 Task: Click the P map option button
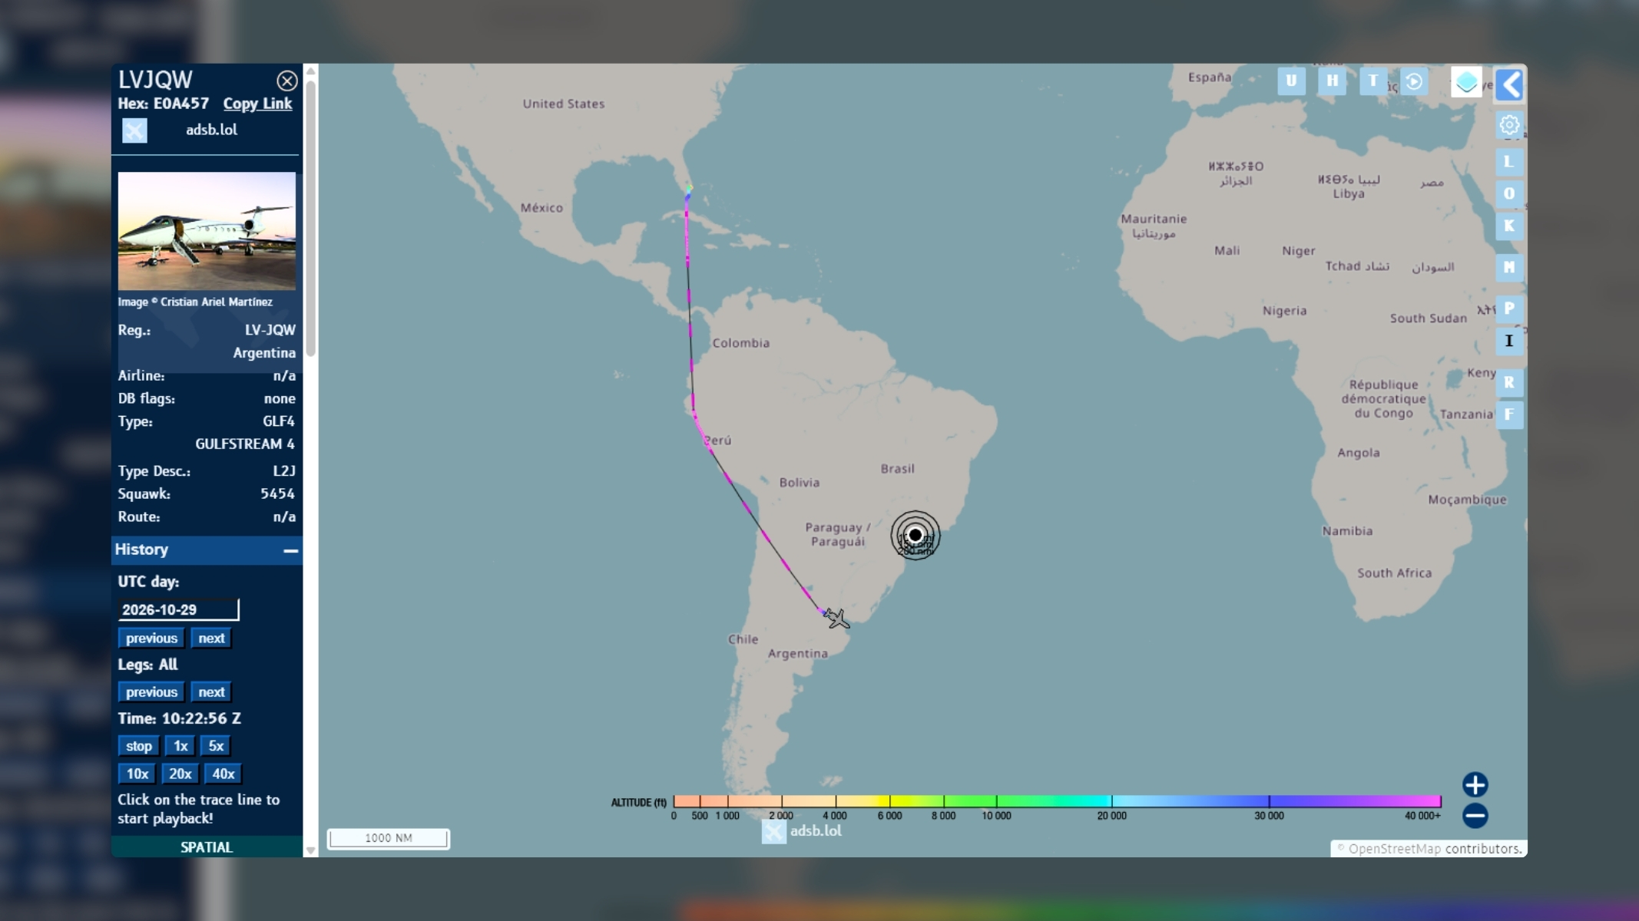pyautogui.click(x=1509, y=309)
